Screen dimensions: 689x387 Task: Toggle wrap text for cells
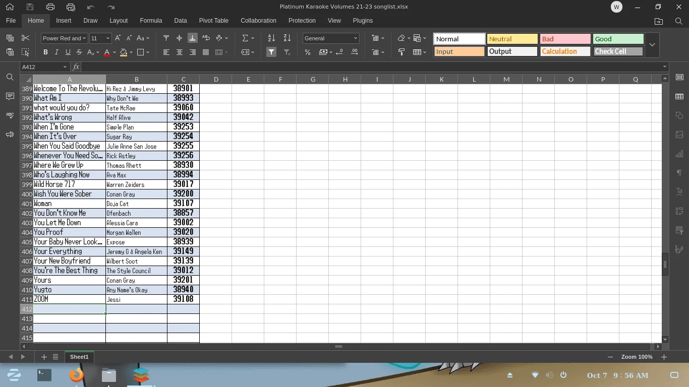point(205,38)
